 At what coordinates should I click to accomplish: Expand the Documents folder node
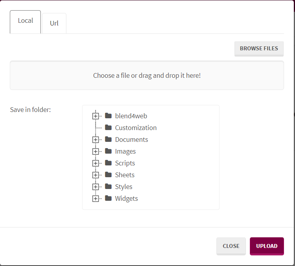click(95, 140)
